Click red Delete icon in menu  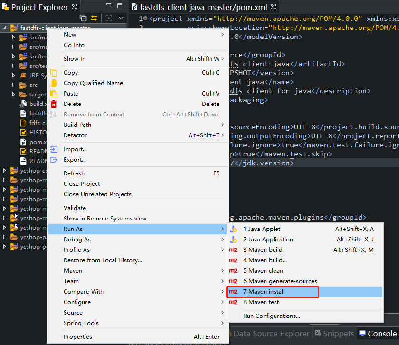pyautogui.click(x=54, y=104)
